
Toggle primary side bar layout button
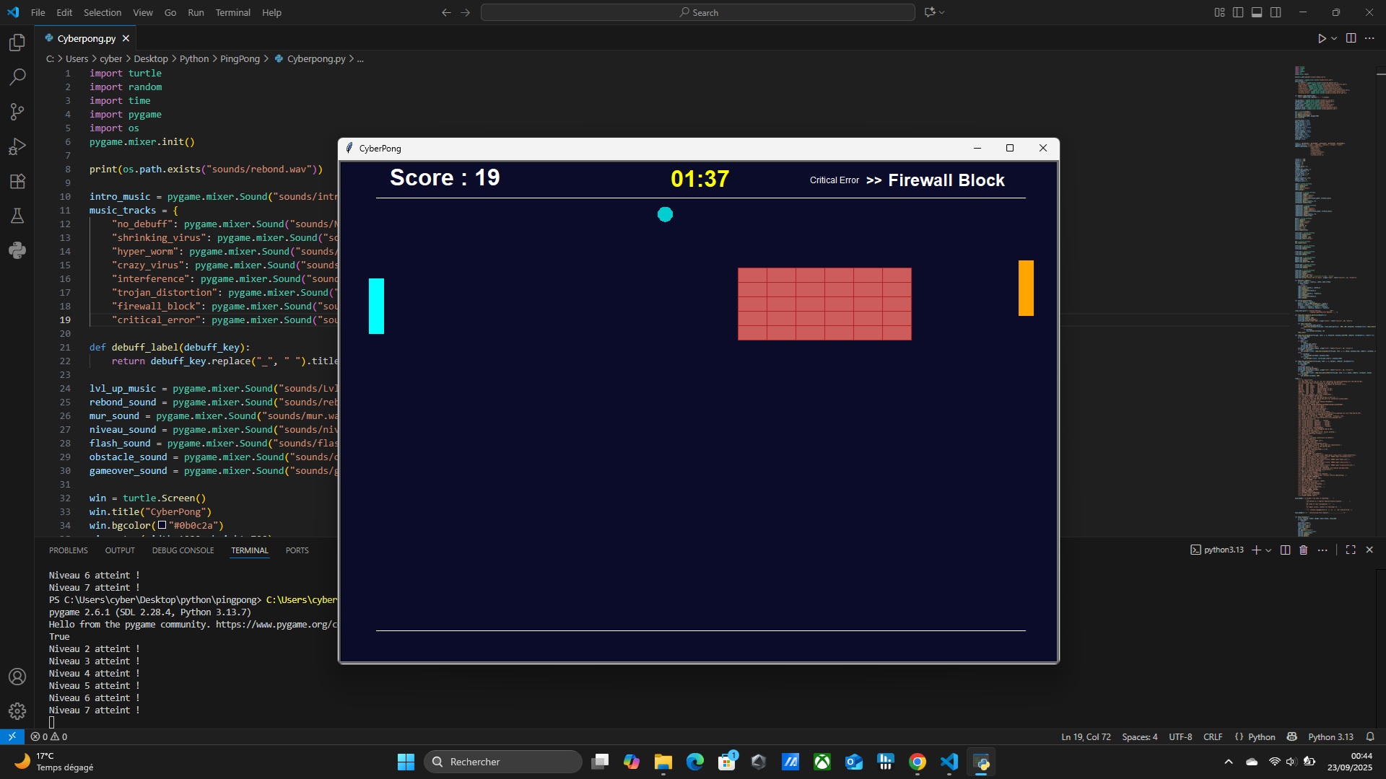[1238, 12]
